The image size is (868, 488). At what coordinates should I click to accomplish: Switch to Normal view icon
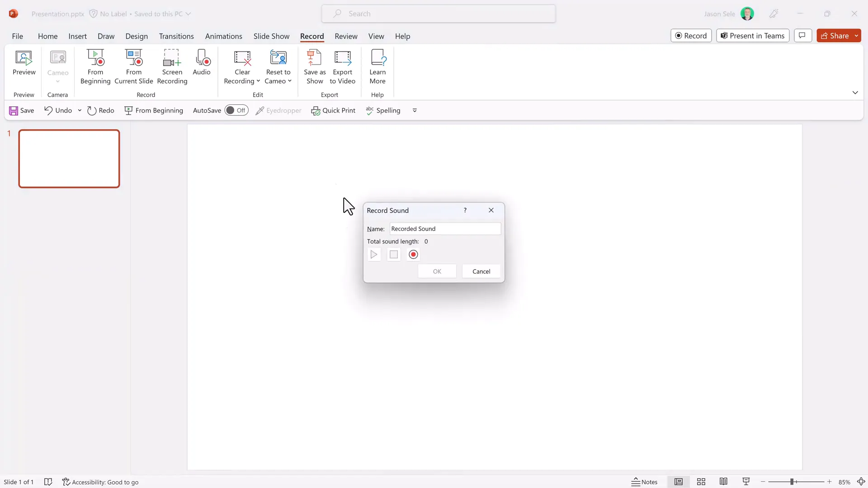click(x=679, y=482)
